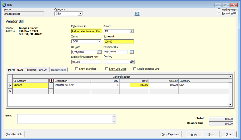Click the GL Account lookup column icon

click(51, 81)
